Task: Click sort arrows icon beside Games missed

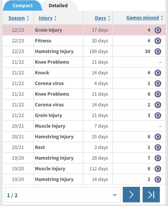Action: coord(162,18)
